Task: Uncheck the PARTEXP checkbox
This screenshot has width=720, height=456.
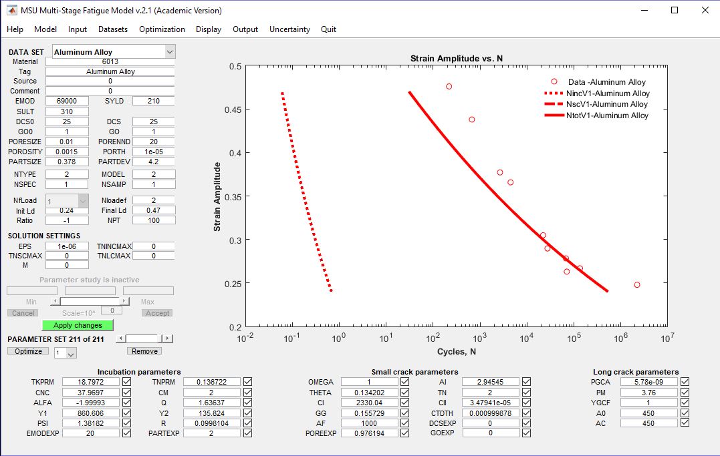Action: [x=248, y=433]
